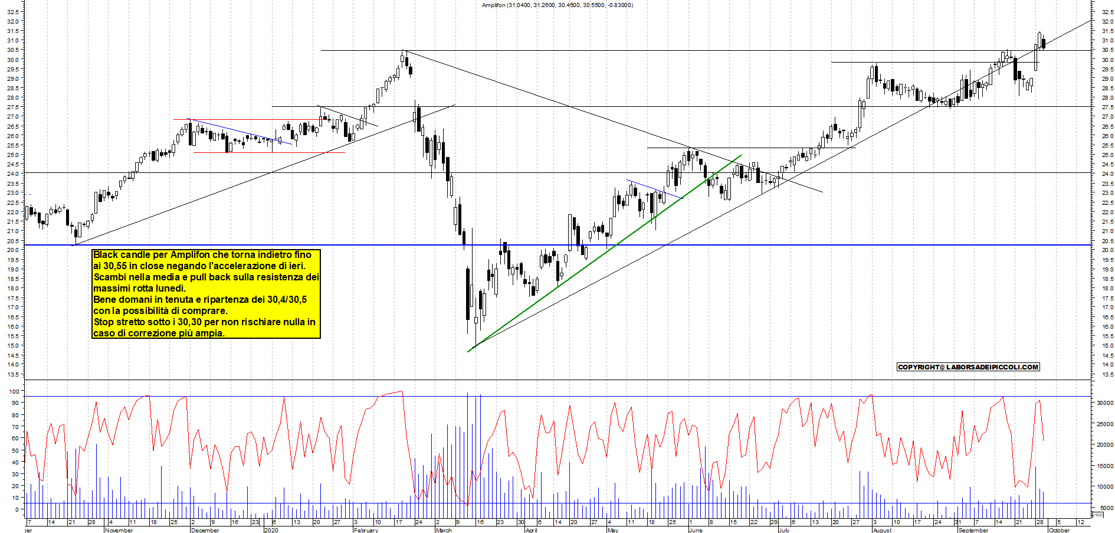The height and width of the screenshot is (533, 1115).
Task: Click the note line "ai 30,55 in close negando l'accelerazione di ieri."
Action: pyautogui.click(x=199, y=266)
